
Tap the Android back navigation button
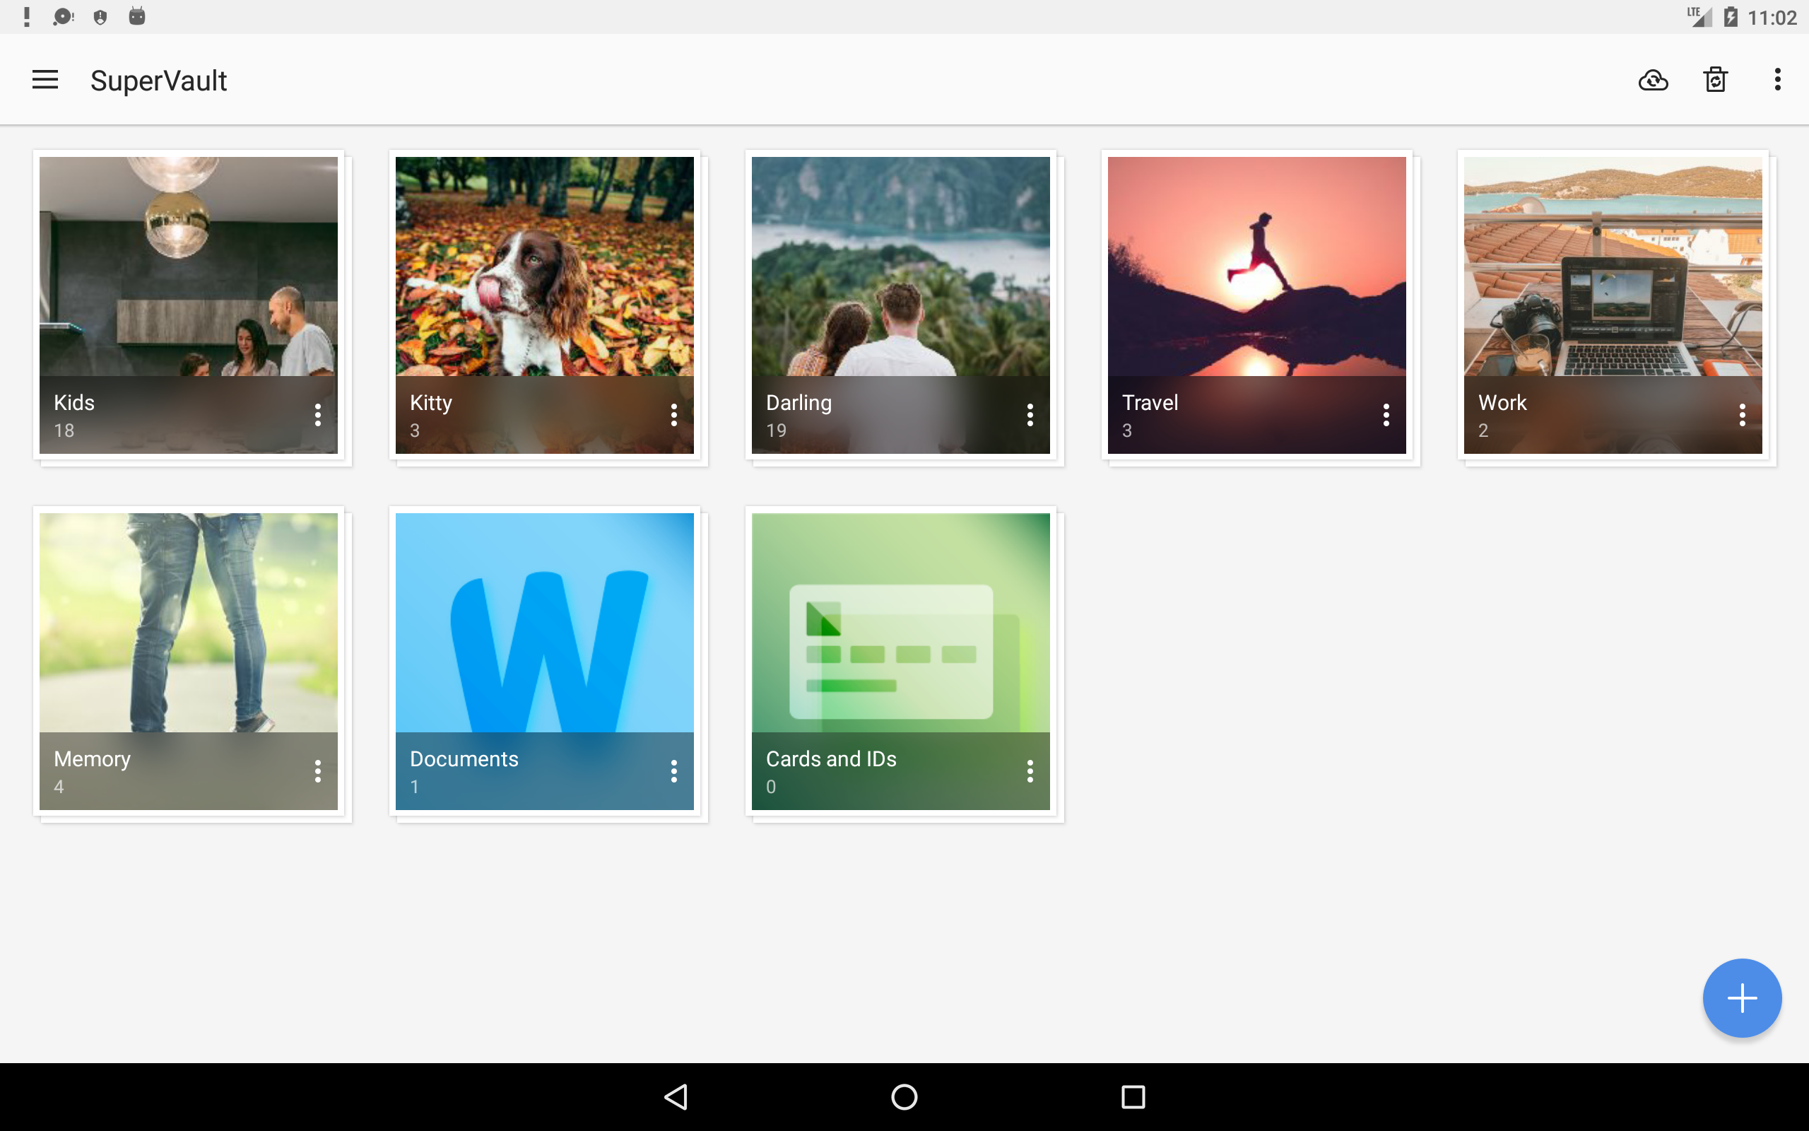click(676, 1096)
